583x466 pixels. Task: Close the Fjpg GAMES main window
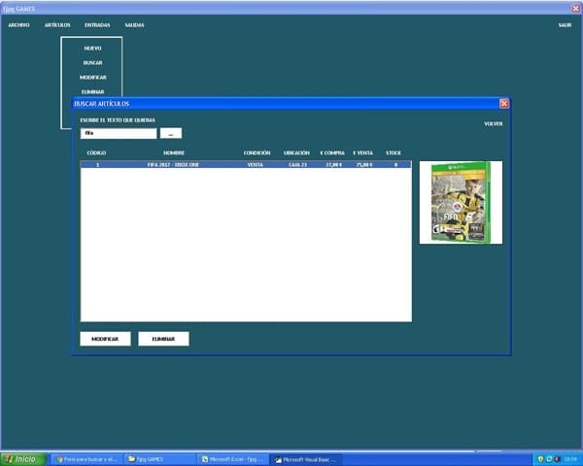[x=574, y=7]
